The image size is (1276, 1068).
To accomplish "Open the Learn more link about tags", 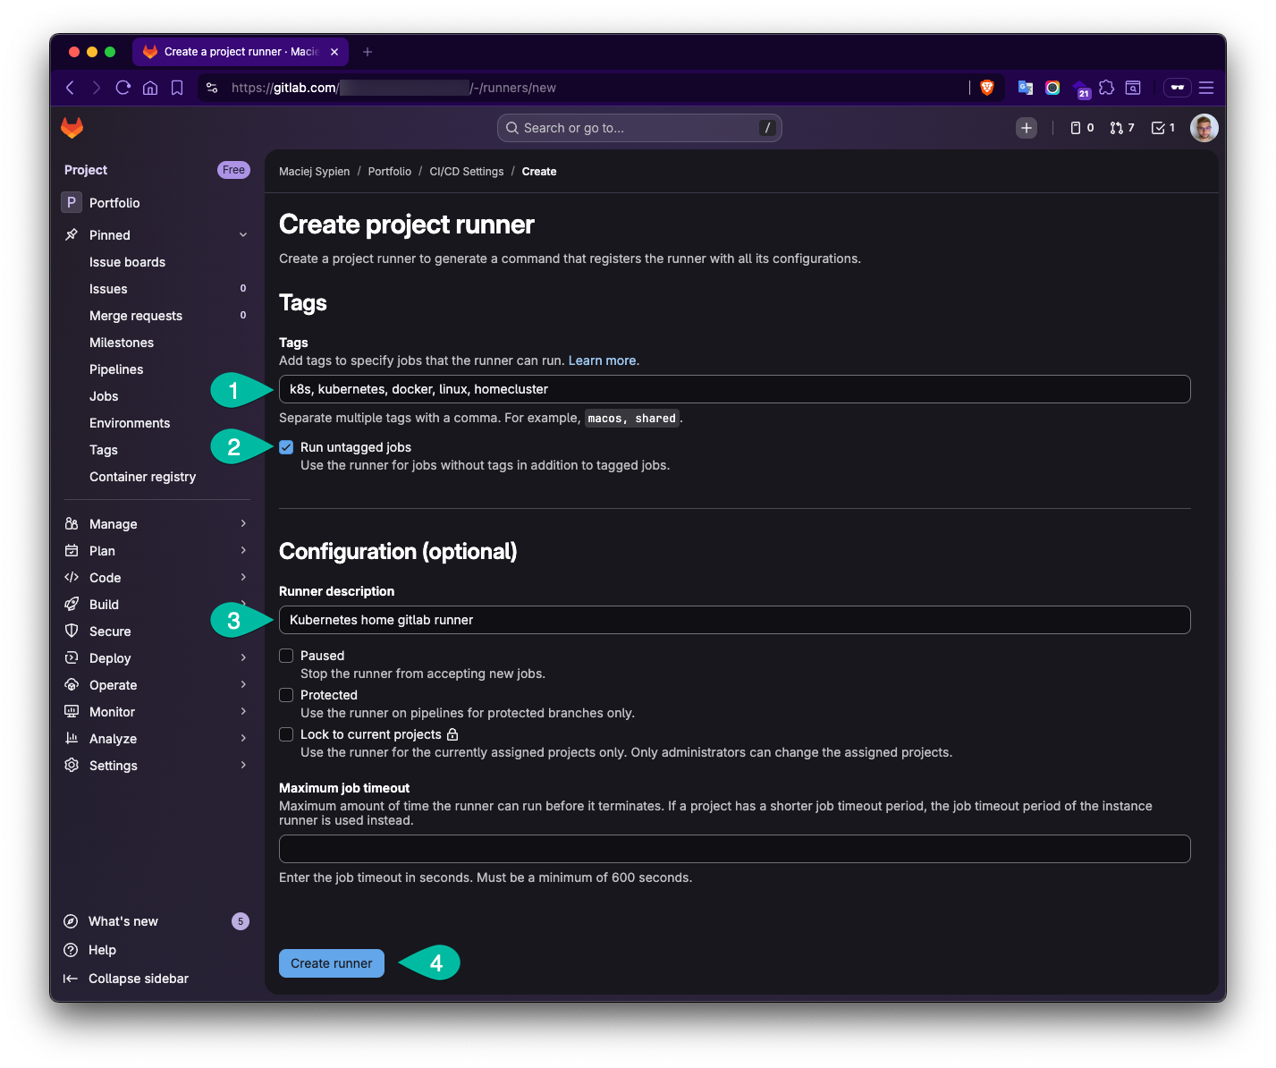I will click(604, 360).
